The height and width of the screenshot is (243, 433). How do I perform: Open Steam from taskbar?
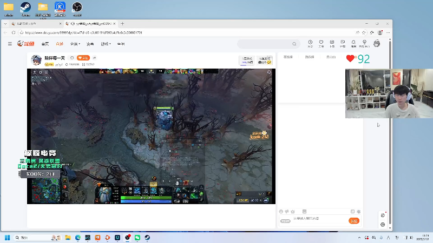click(147, 238)
